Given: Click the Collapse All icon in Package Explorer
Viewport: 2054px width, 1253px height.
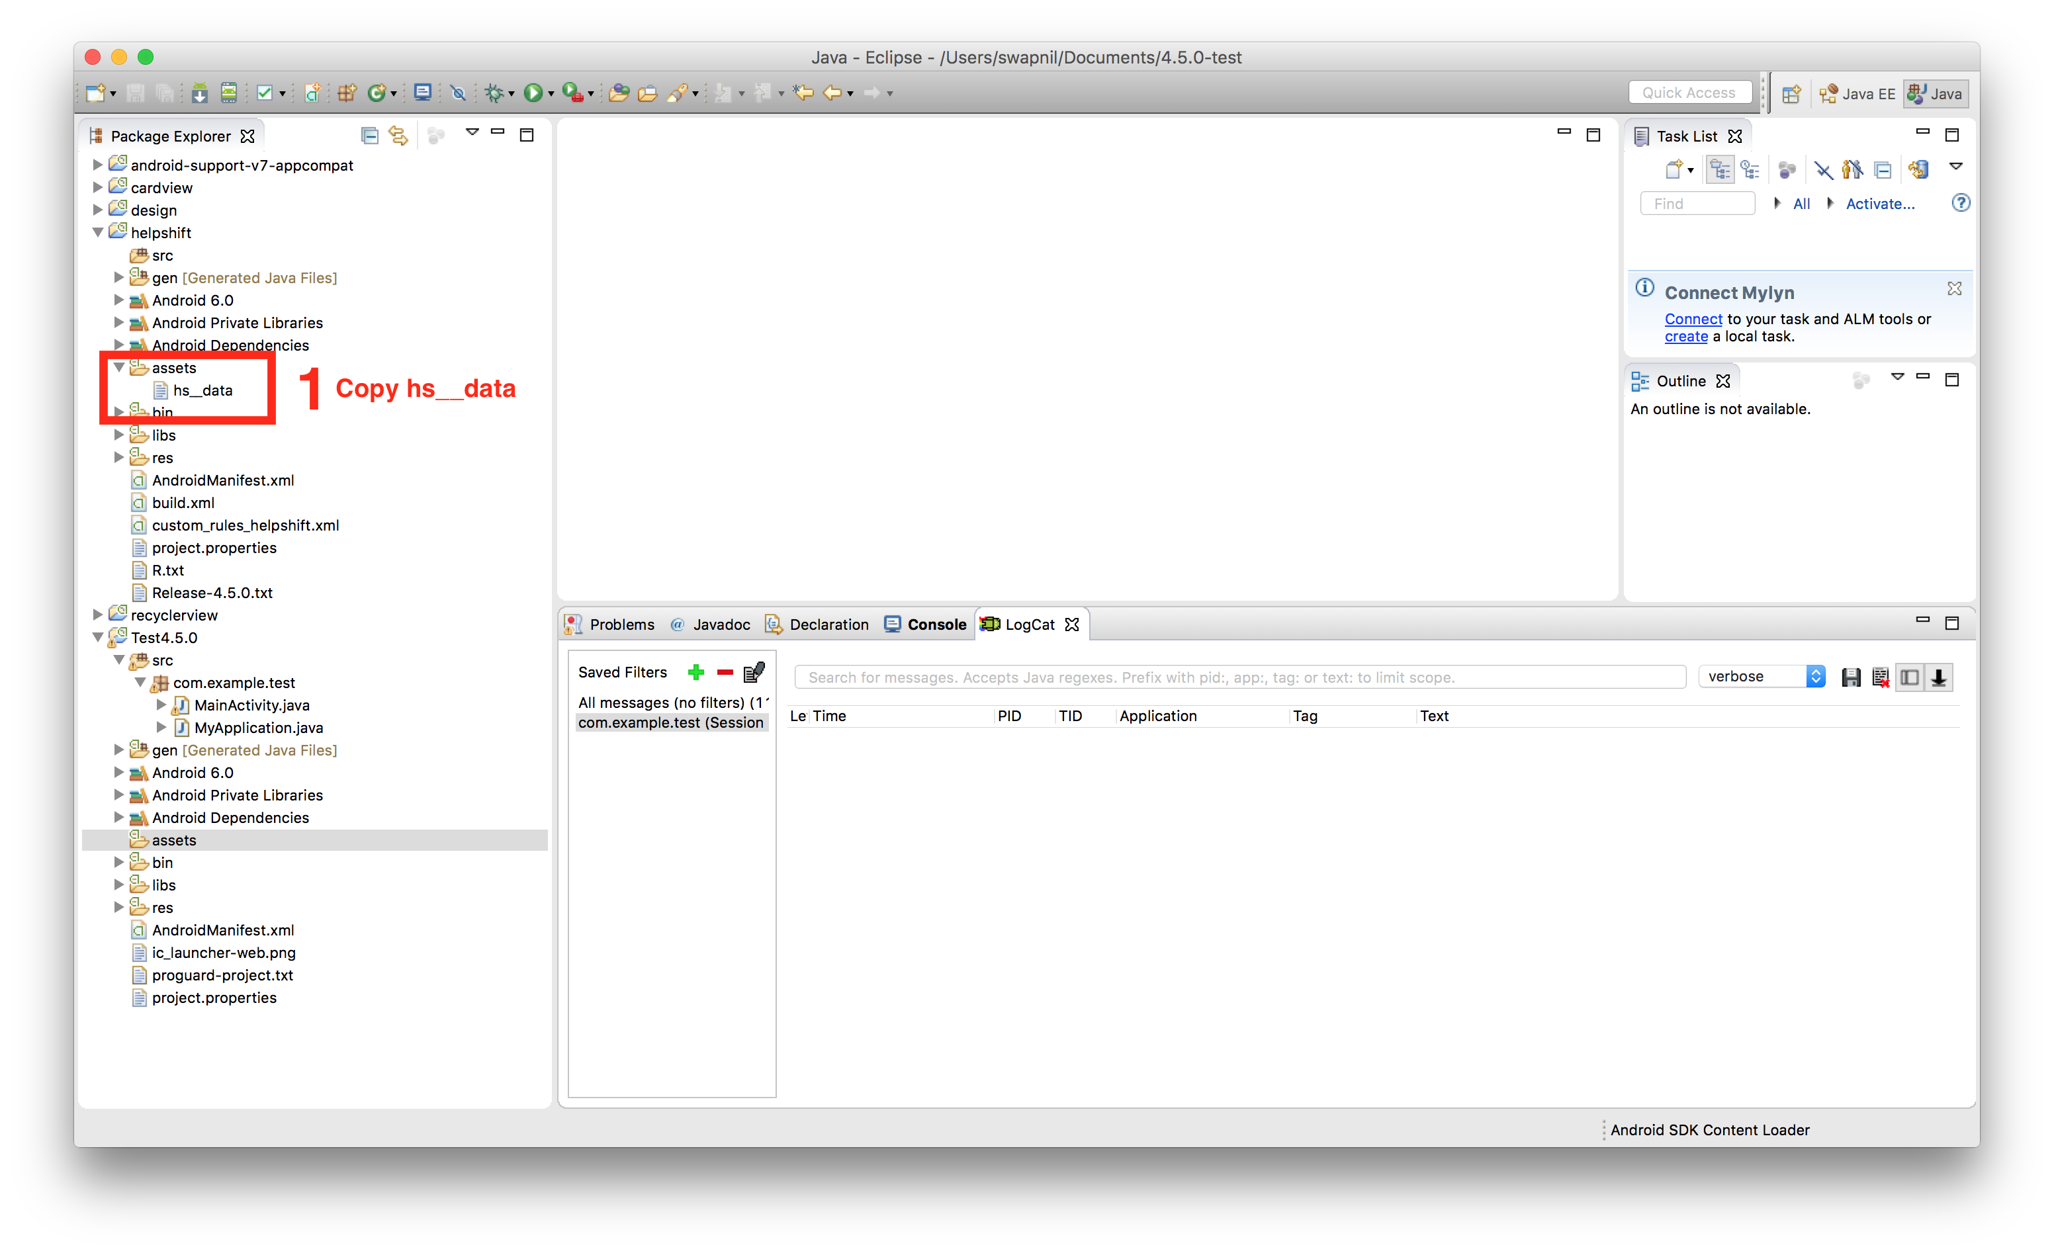Looking at the screenshot, I should 370,134.
